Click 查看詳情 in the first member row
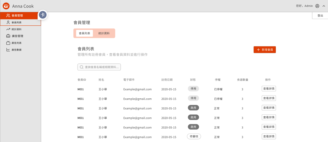The height and width of the screenshot is (142, 328). 269,89
